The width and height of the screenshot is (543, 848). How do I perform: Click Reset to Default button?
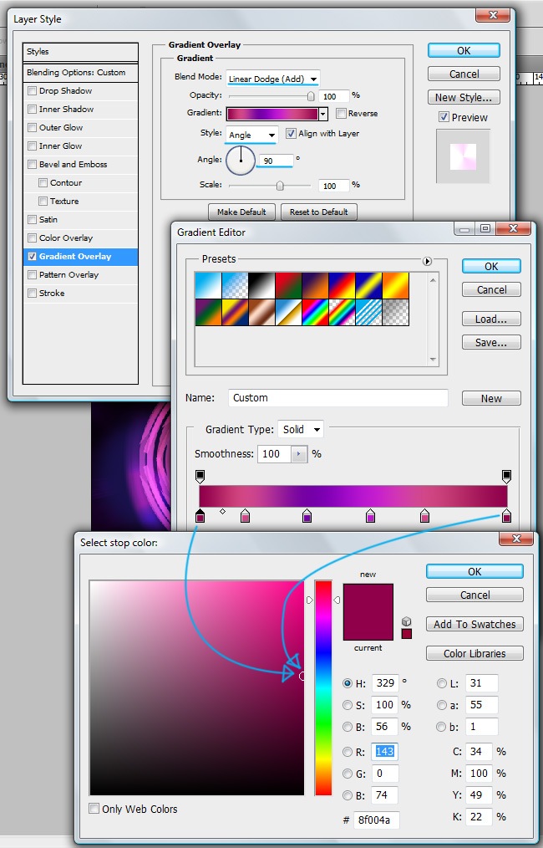tap(319, 212)
